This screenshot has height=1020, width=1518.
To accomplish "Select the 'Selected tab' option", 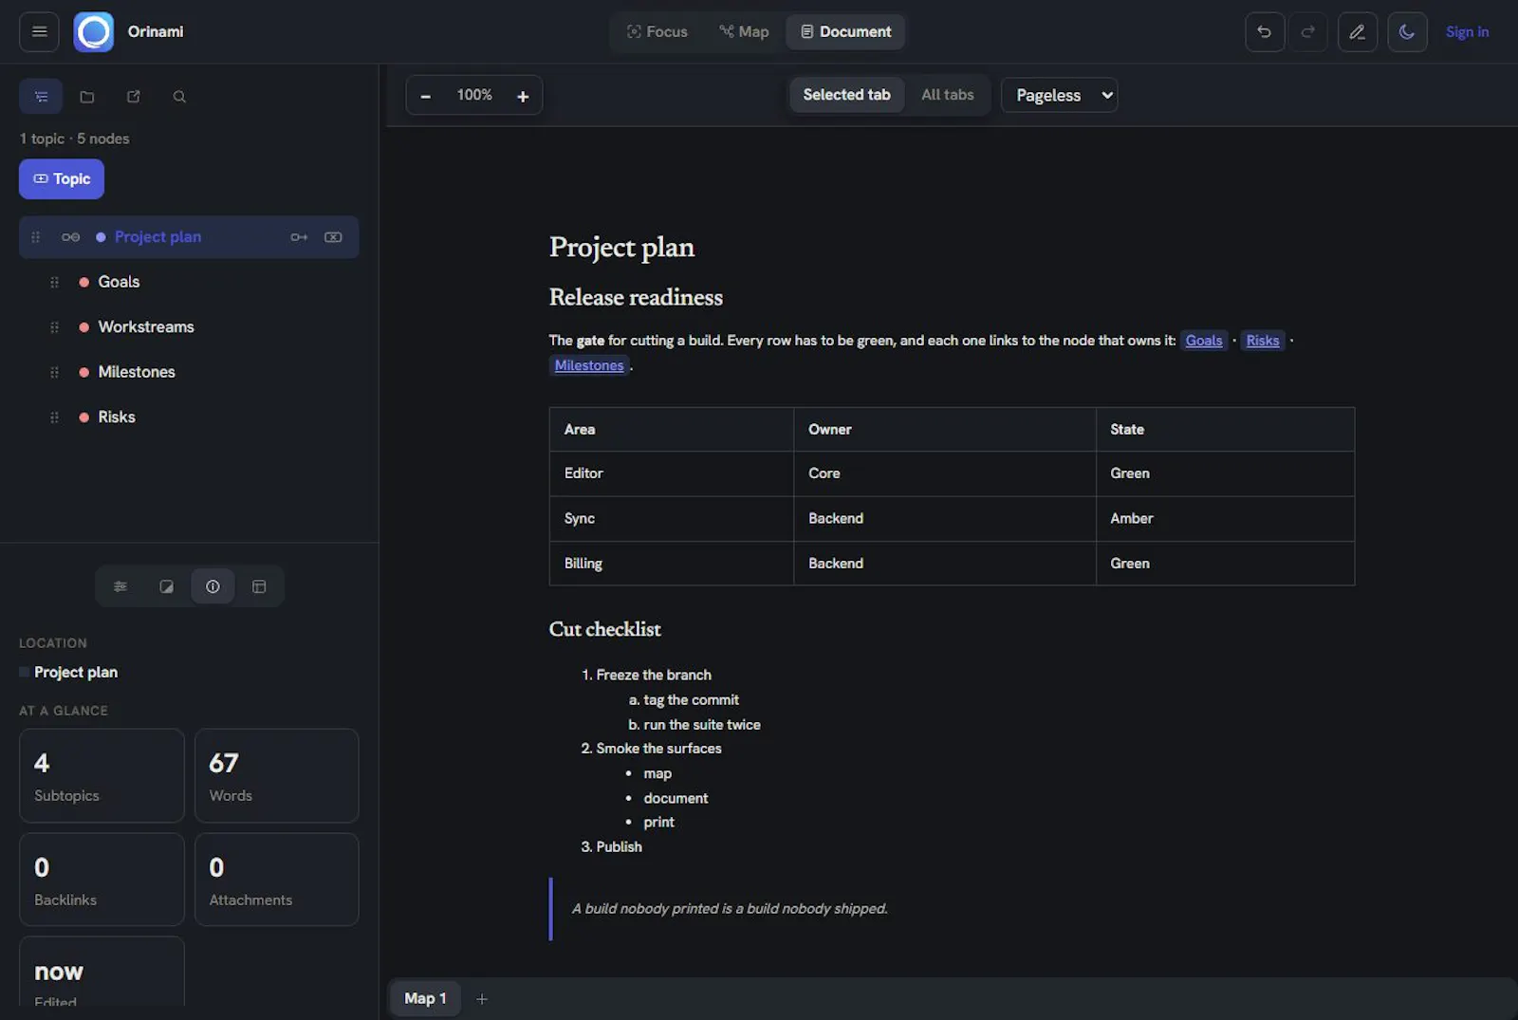I will tap(846, 95).
